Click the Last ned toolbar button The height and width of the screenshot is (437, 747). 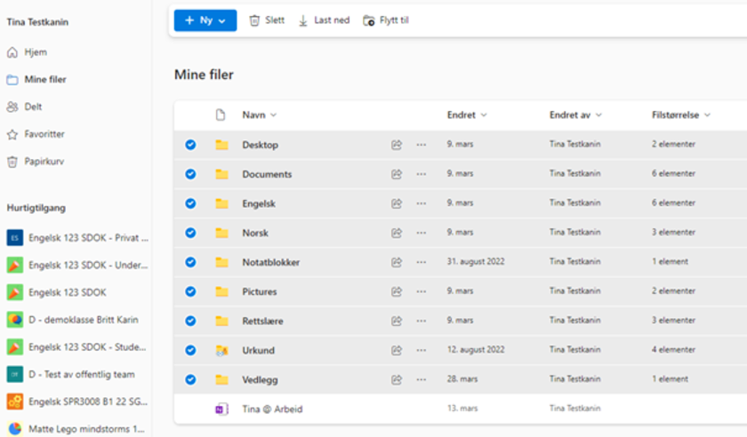coord(324,20)
